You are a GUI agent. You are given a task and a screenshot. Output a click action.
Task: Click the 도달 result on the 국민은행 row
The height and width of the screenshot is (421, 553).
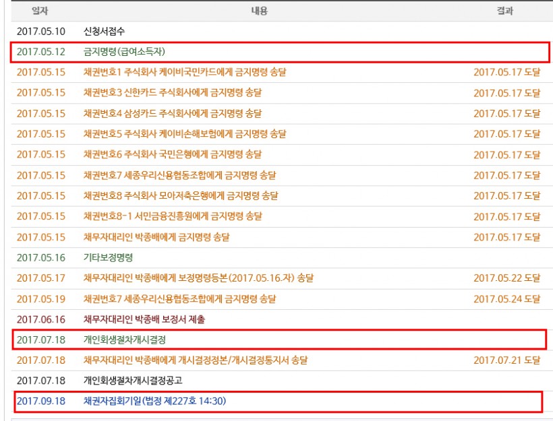tap(506, 155)
